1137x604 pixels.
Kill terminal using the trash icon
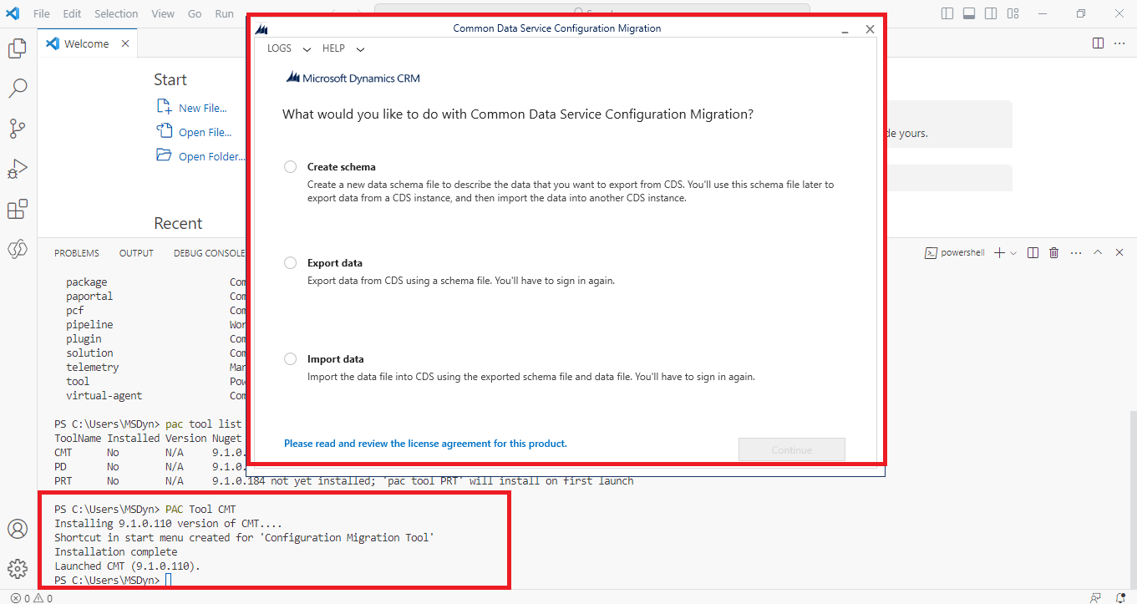(1054, 252)
